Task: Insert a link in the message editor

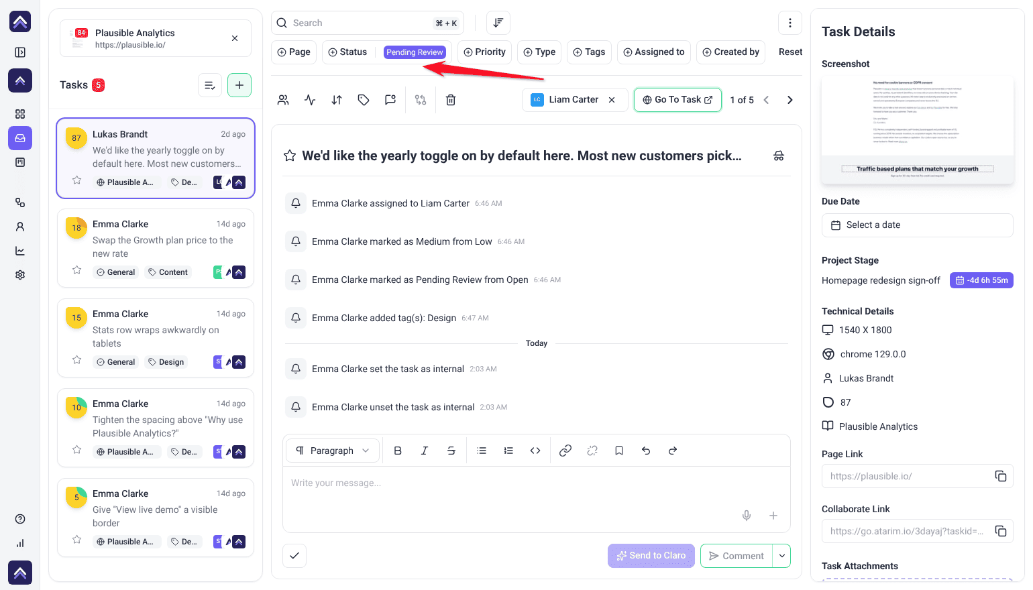Action: click(565, 451)
